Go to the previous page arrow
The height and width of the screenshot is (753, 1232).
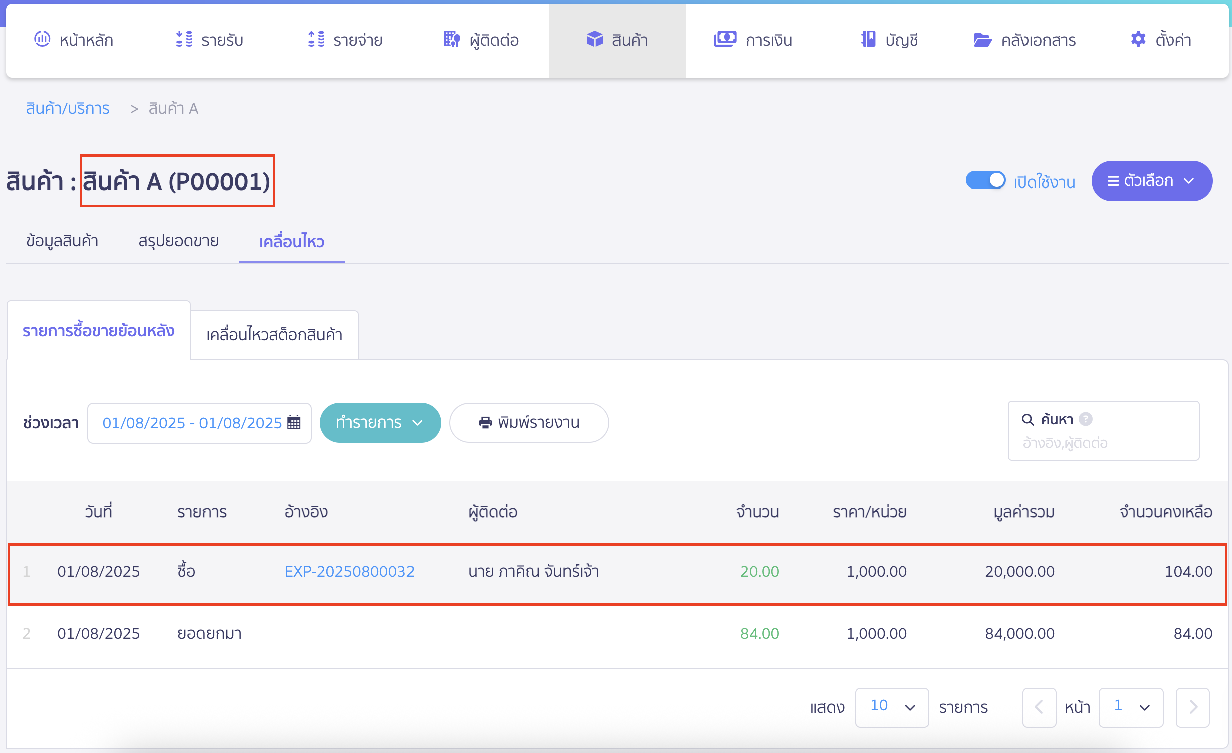1039,707
